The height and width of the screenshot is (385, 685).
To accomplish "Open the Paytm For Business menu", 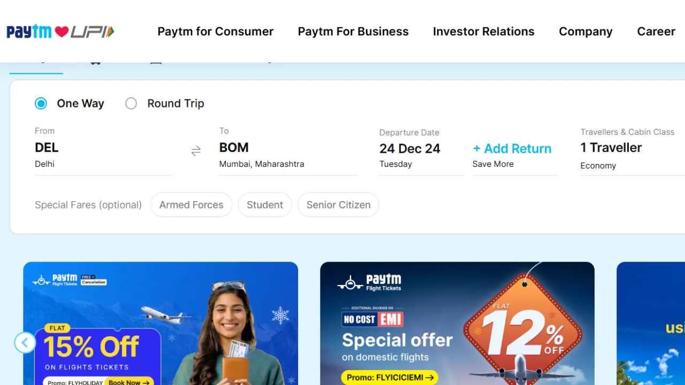I will [x=353, y=32].
